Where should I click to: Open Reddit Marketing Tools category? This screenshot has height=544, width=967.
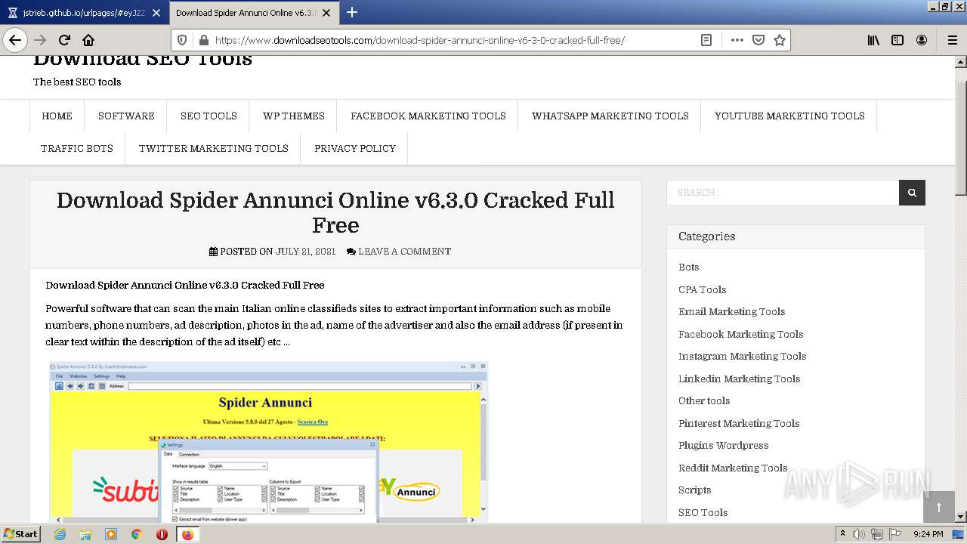[x=733, y=468]
